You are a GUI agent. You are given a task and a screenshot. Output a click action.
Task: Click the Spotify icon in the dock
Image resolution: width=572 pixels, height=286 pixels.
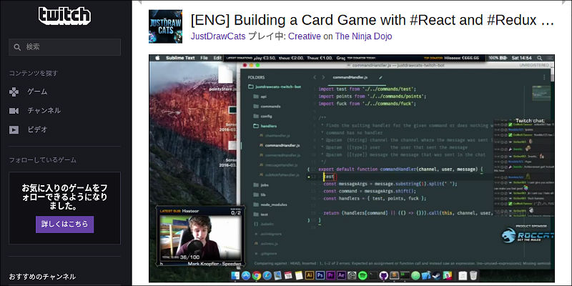click(363, 275)
